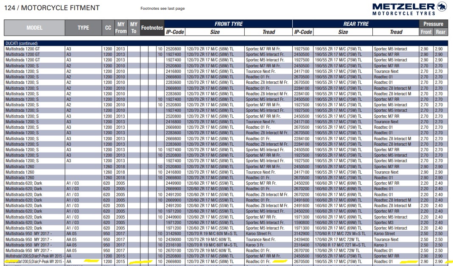
Task: Click the CC column header
Action: pyautogui.click(x=108, y=28)
